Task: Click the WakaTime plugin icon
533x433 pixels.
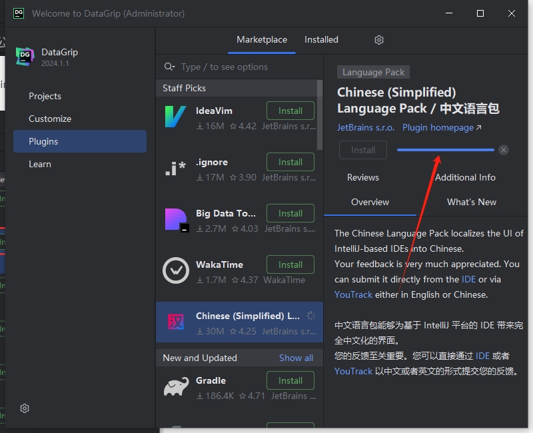Action: pyautogui.click(x=176, y=270)
